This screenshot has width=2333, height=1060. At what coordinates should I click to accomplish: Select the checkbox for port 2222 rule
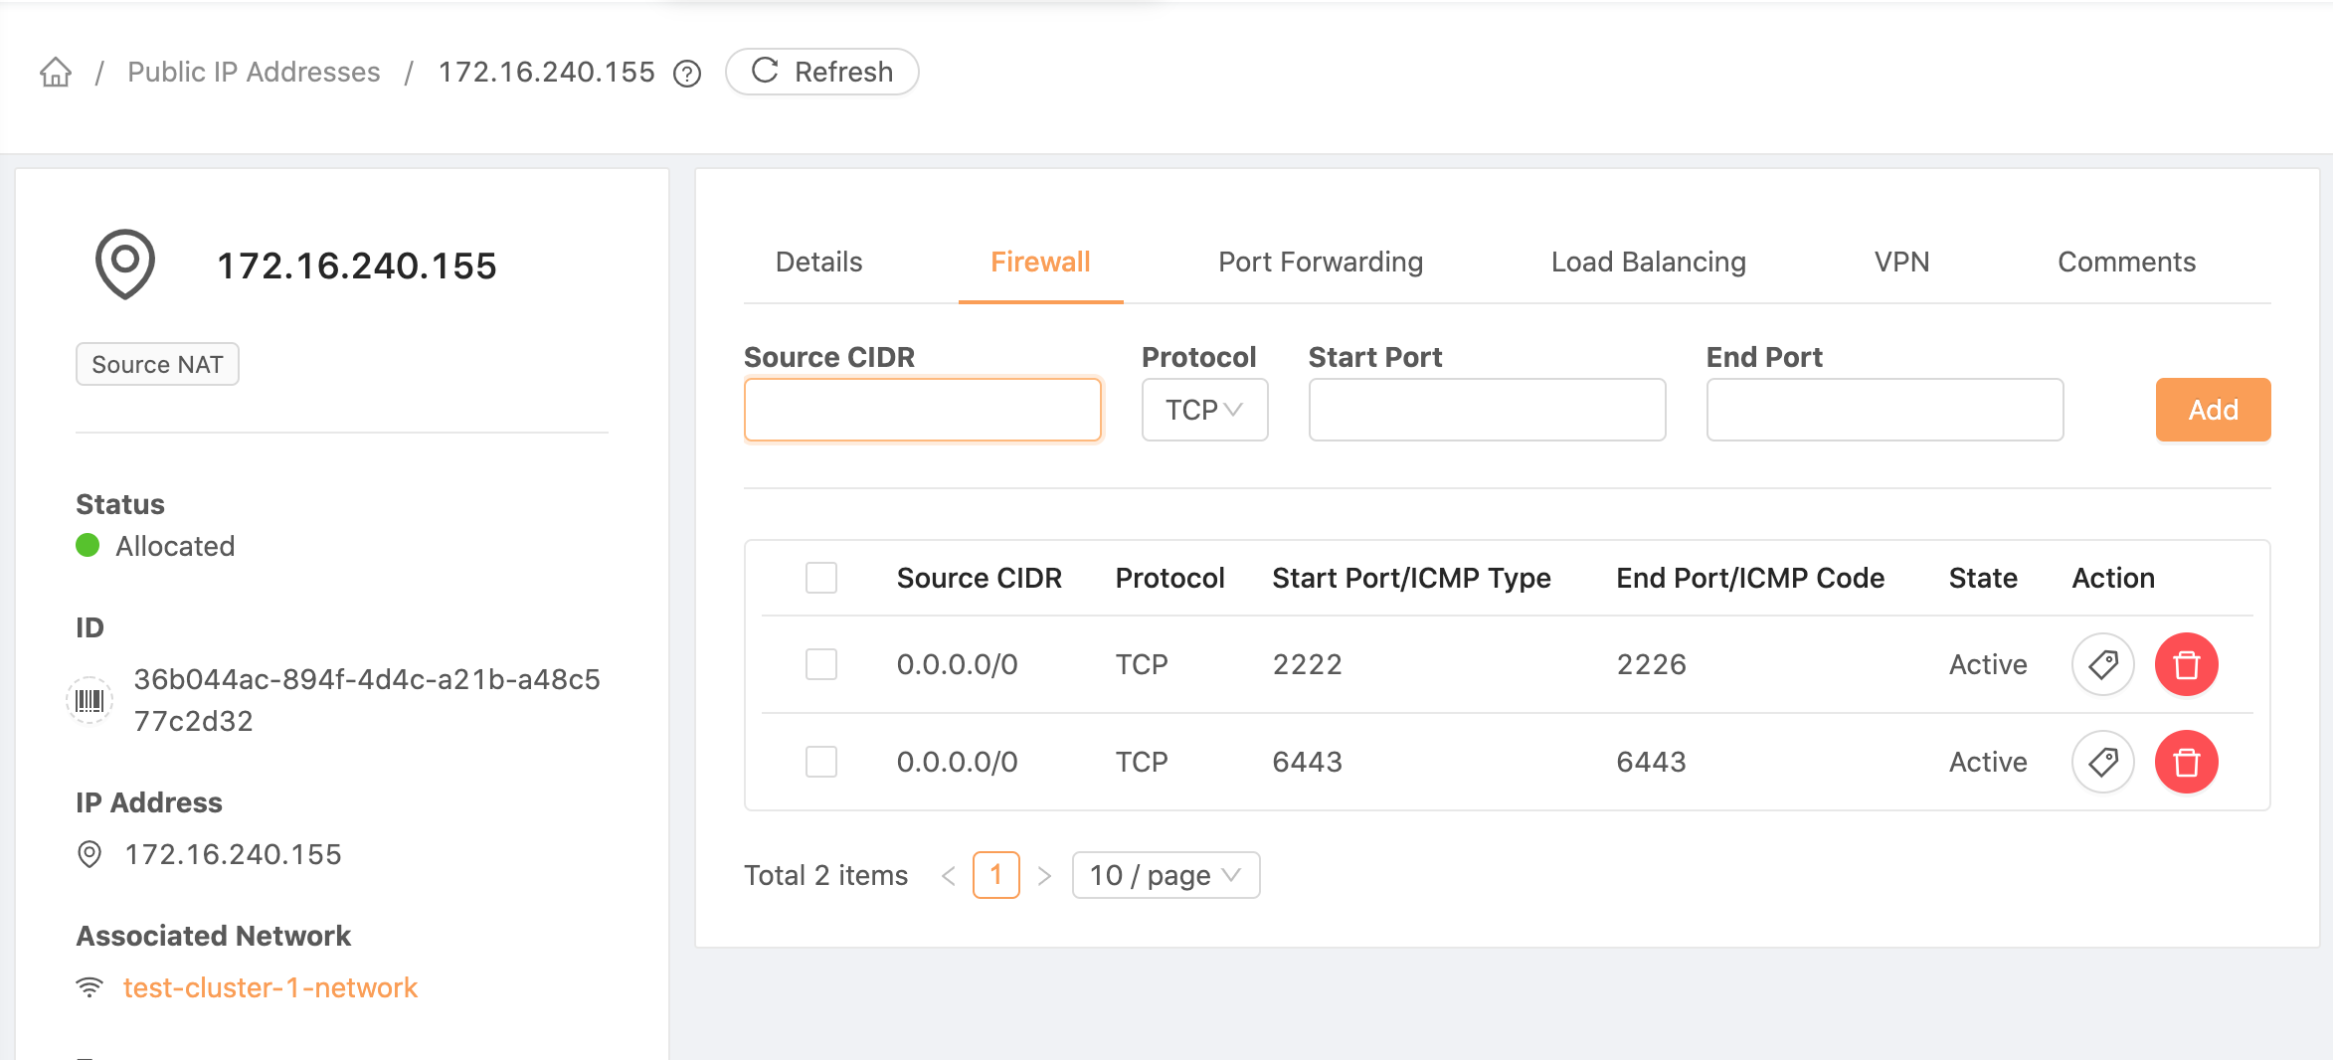(x=821, y=664)
